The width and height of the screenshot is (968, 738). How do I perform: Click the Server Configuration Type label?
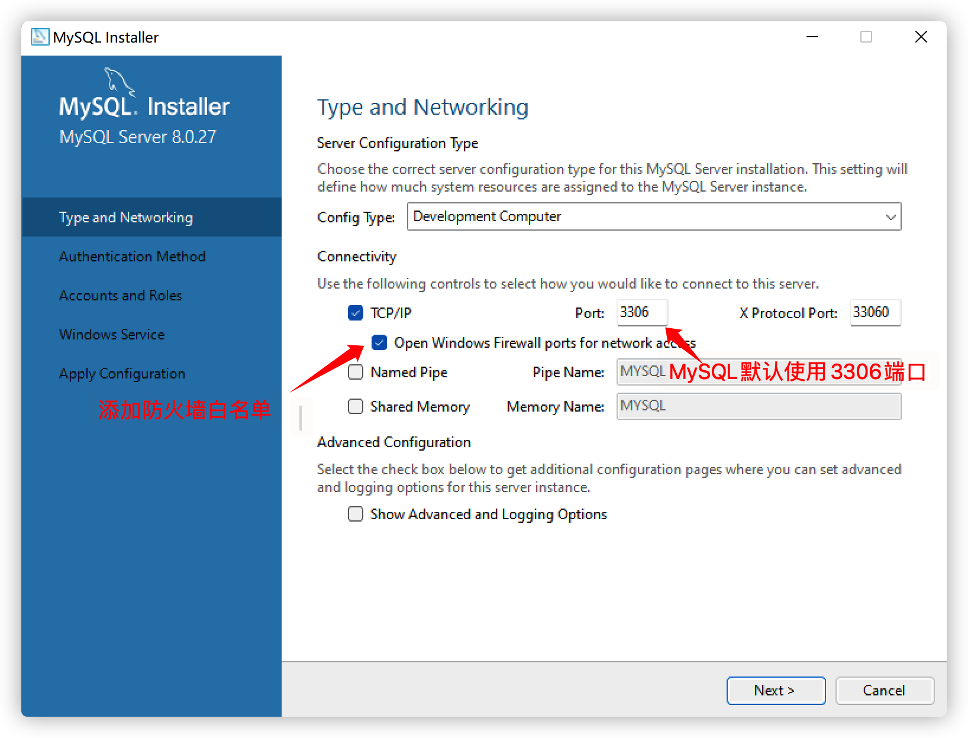[398, 143]
